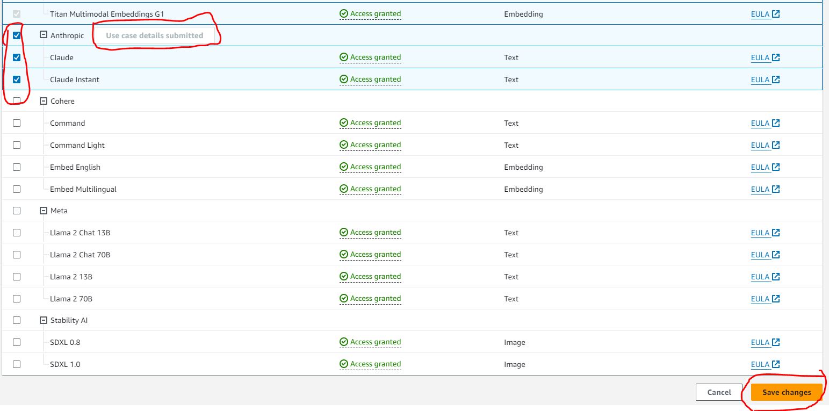Click Access granted status for Embed English
This screenshot has height=411, width=829.
tap(370, 167)
